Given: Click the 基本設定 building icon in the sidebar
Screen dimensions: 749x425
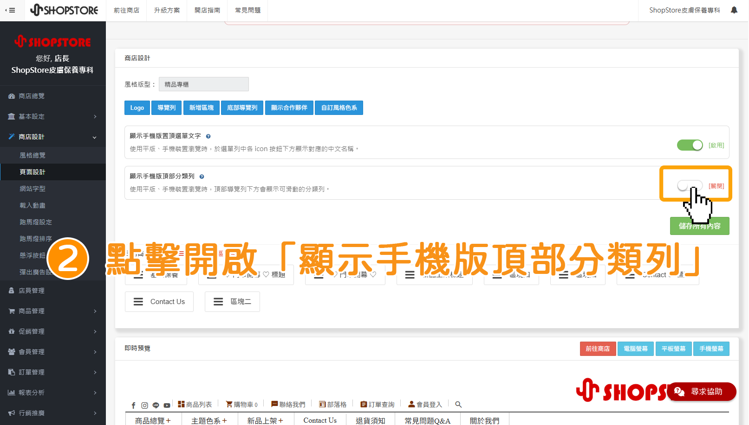Looking at the screenshot, I should 12,116.
